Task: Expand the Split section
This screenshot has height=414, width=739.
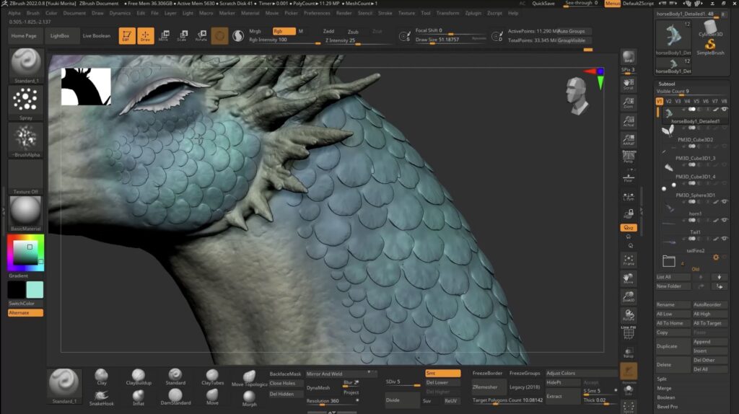Action: coord(663,379)
